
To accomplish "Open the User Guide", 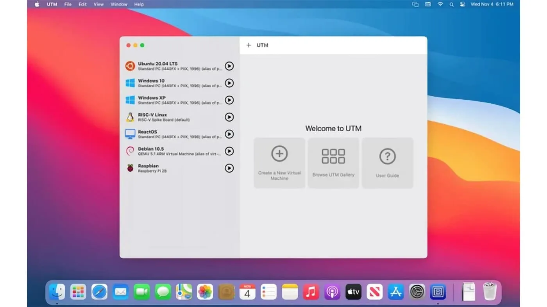I will click(387, 162).
